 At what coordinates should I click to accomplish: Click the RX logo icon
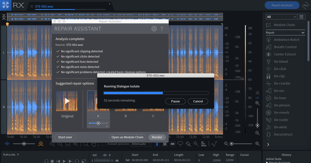point(5,5)
